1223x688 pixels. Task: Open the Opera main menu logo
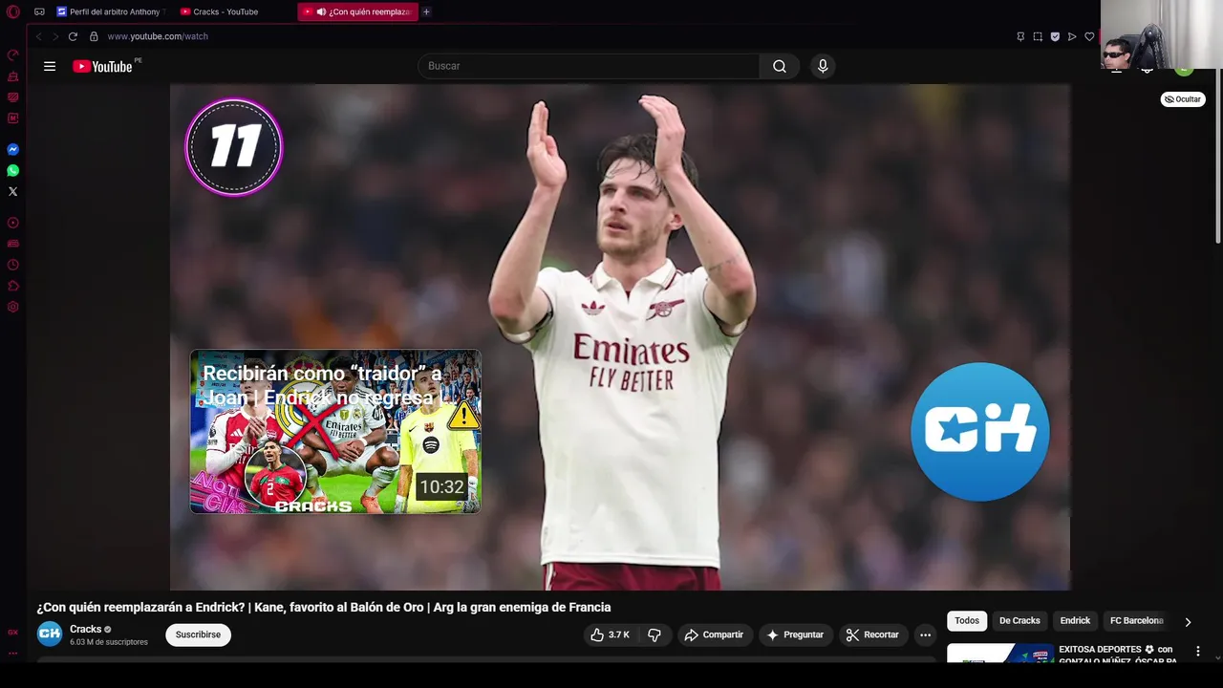pyautogui.click(x=12, y=11)
